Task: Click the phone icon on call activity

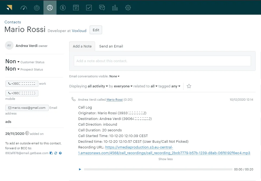Action: 73,99
